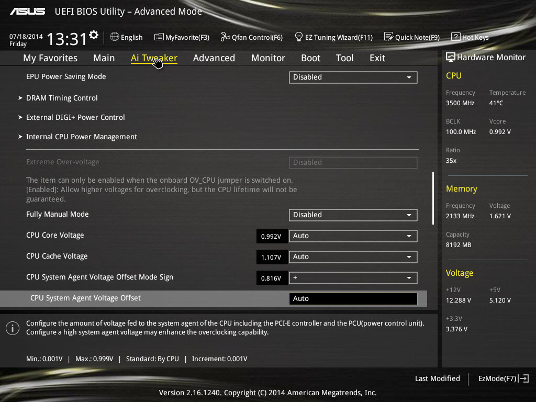Expand Internal CPU Power Management submenu
536x402 pixels.
coord(82,137)
